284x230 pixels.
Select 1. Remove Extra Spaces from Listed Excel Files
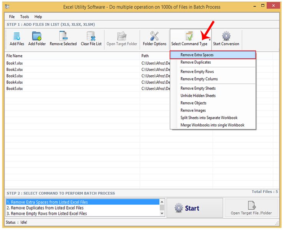83,202
